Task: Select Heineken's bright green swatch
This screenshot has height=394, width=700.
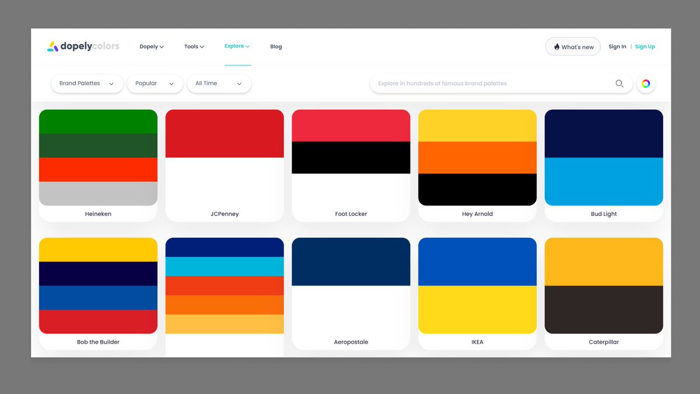Action: click(x=98, y=121)
